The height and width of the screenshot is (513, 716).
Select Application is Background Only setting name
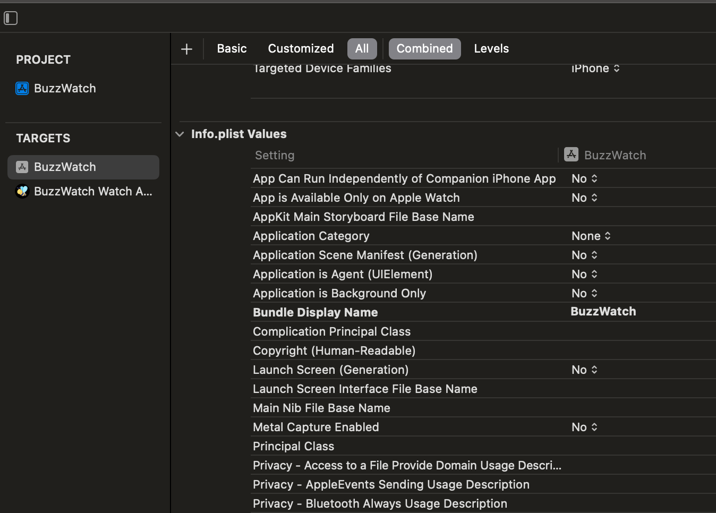point(339,293)
